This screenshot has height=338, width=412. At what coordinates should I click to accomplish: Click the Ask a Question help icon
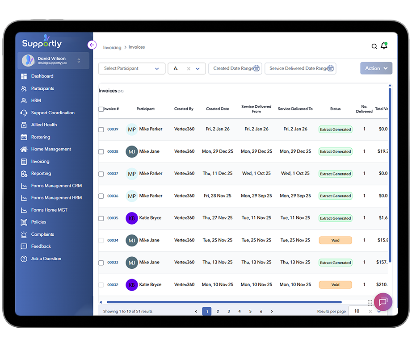tap(24, 259)
